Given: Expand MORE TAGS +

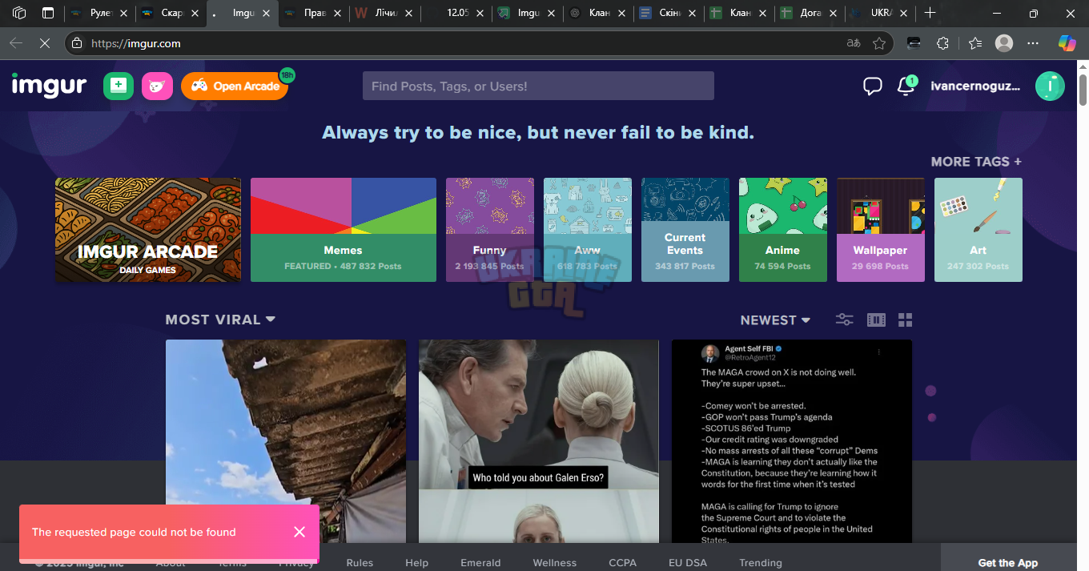Looking at the screenshot, I should 976,162.
